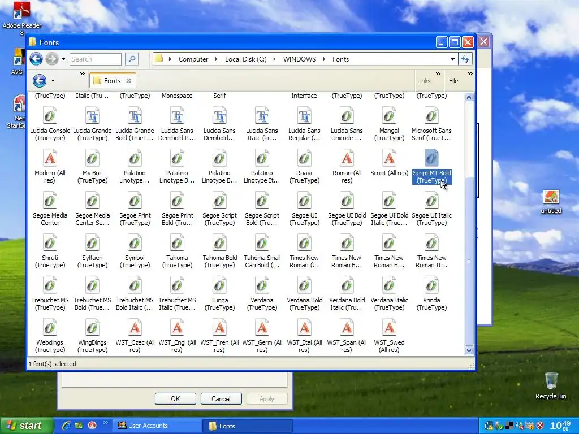Select the Tahoma Bold font icon

coord(220,243)
